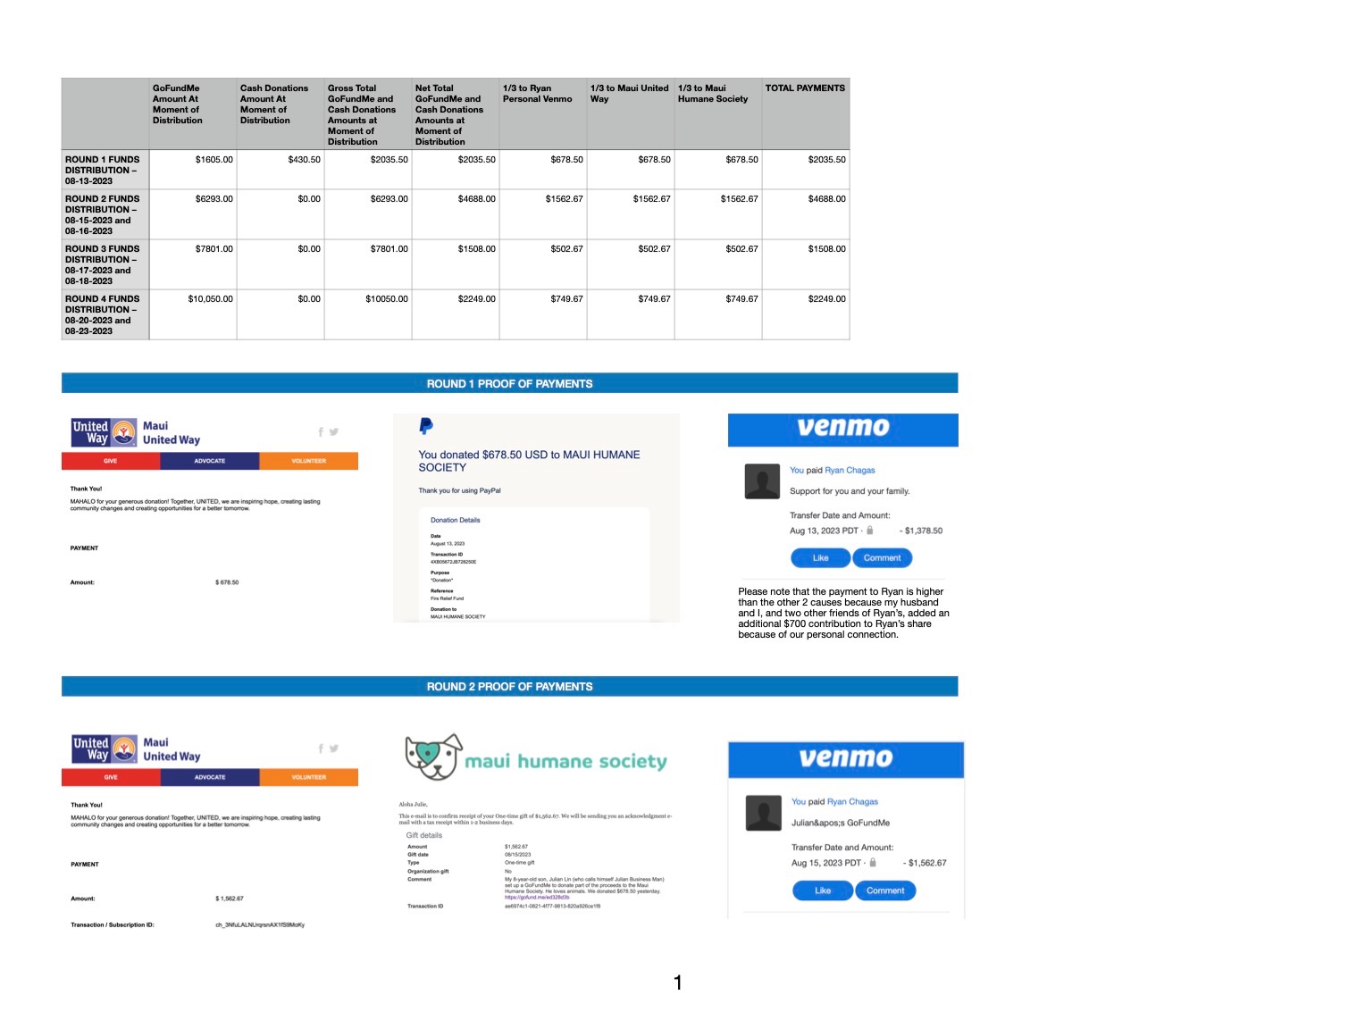
Task: Click the Maui Humane Society dog and cat logo
Action: tap(433, 757)
